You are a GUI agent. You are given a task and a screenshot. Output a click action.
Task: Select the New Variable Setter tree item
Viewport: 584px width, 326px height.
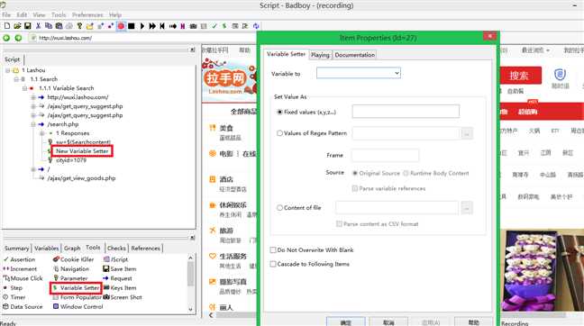[x=82, y=151]
